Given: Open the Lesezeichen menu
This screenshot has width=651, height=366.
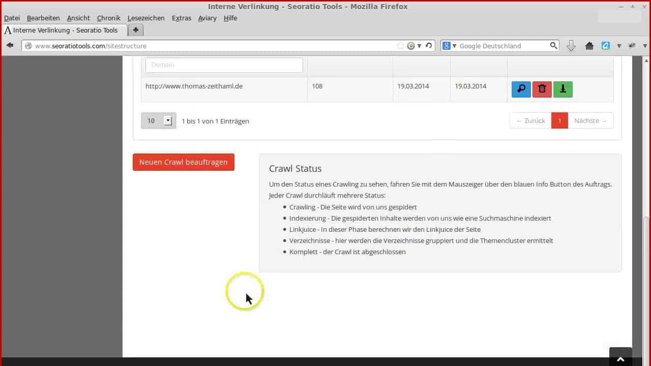Looking at the screenshot, I should [146, 18].
